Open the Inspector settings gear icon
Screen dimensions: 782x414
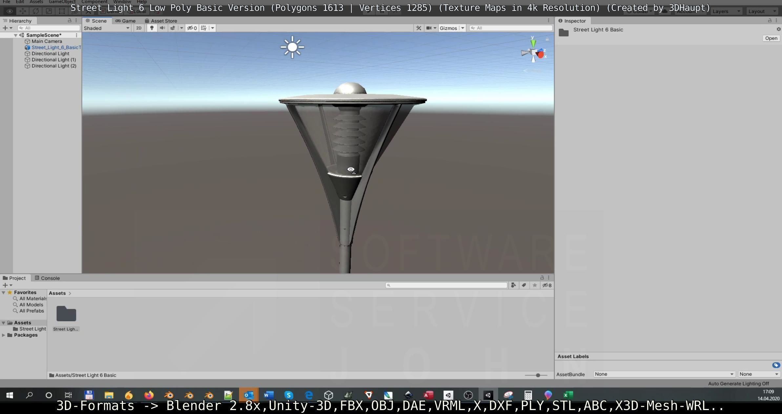tap(778, 29)
